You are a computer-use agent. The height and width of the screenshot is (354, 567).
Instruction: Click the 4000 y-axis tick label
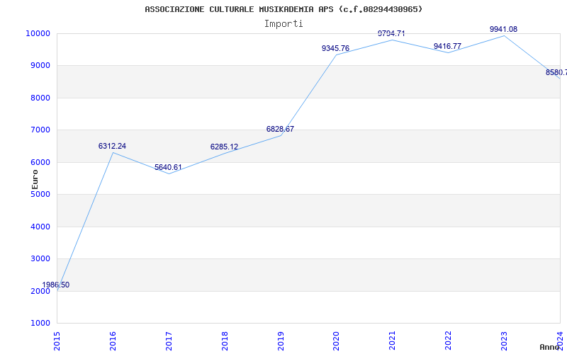(40, 227)
